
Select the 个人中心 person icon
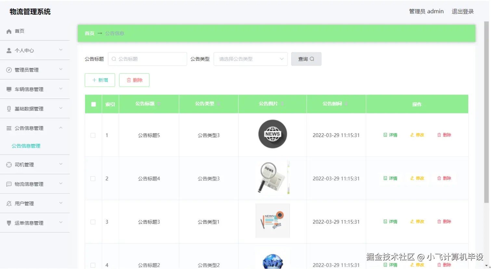[x=9, y=50]
